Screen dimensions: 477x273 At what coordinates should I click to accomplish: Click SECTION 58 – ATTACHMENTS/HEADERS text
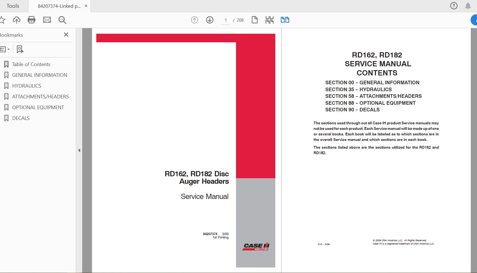(373, 96)
